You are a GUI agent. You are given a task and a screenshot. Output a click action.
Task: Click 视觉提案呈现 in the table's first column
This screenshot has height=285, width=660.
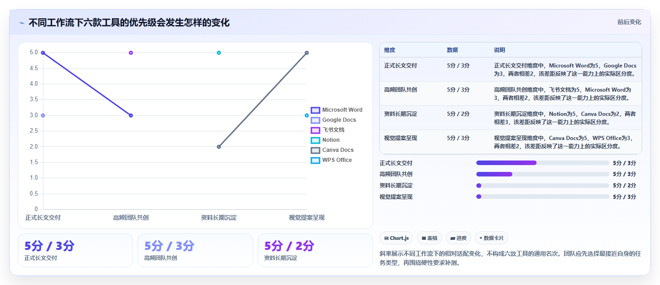(400, 138)
